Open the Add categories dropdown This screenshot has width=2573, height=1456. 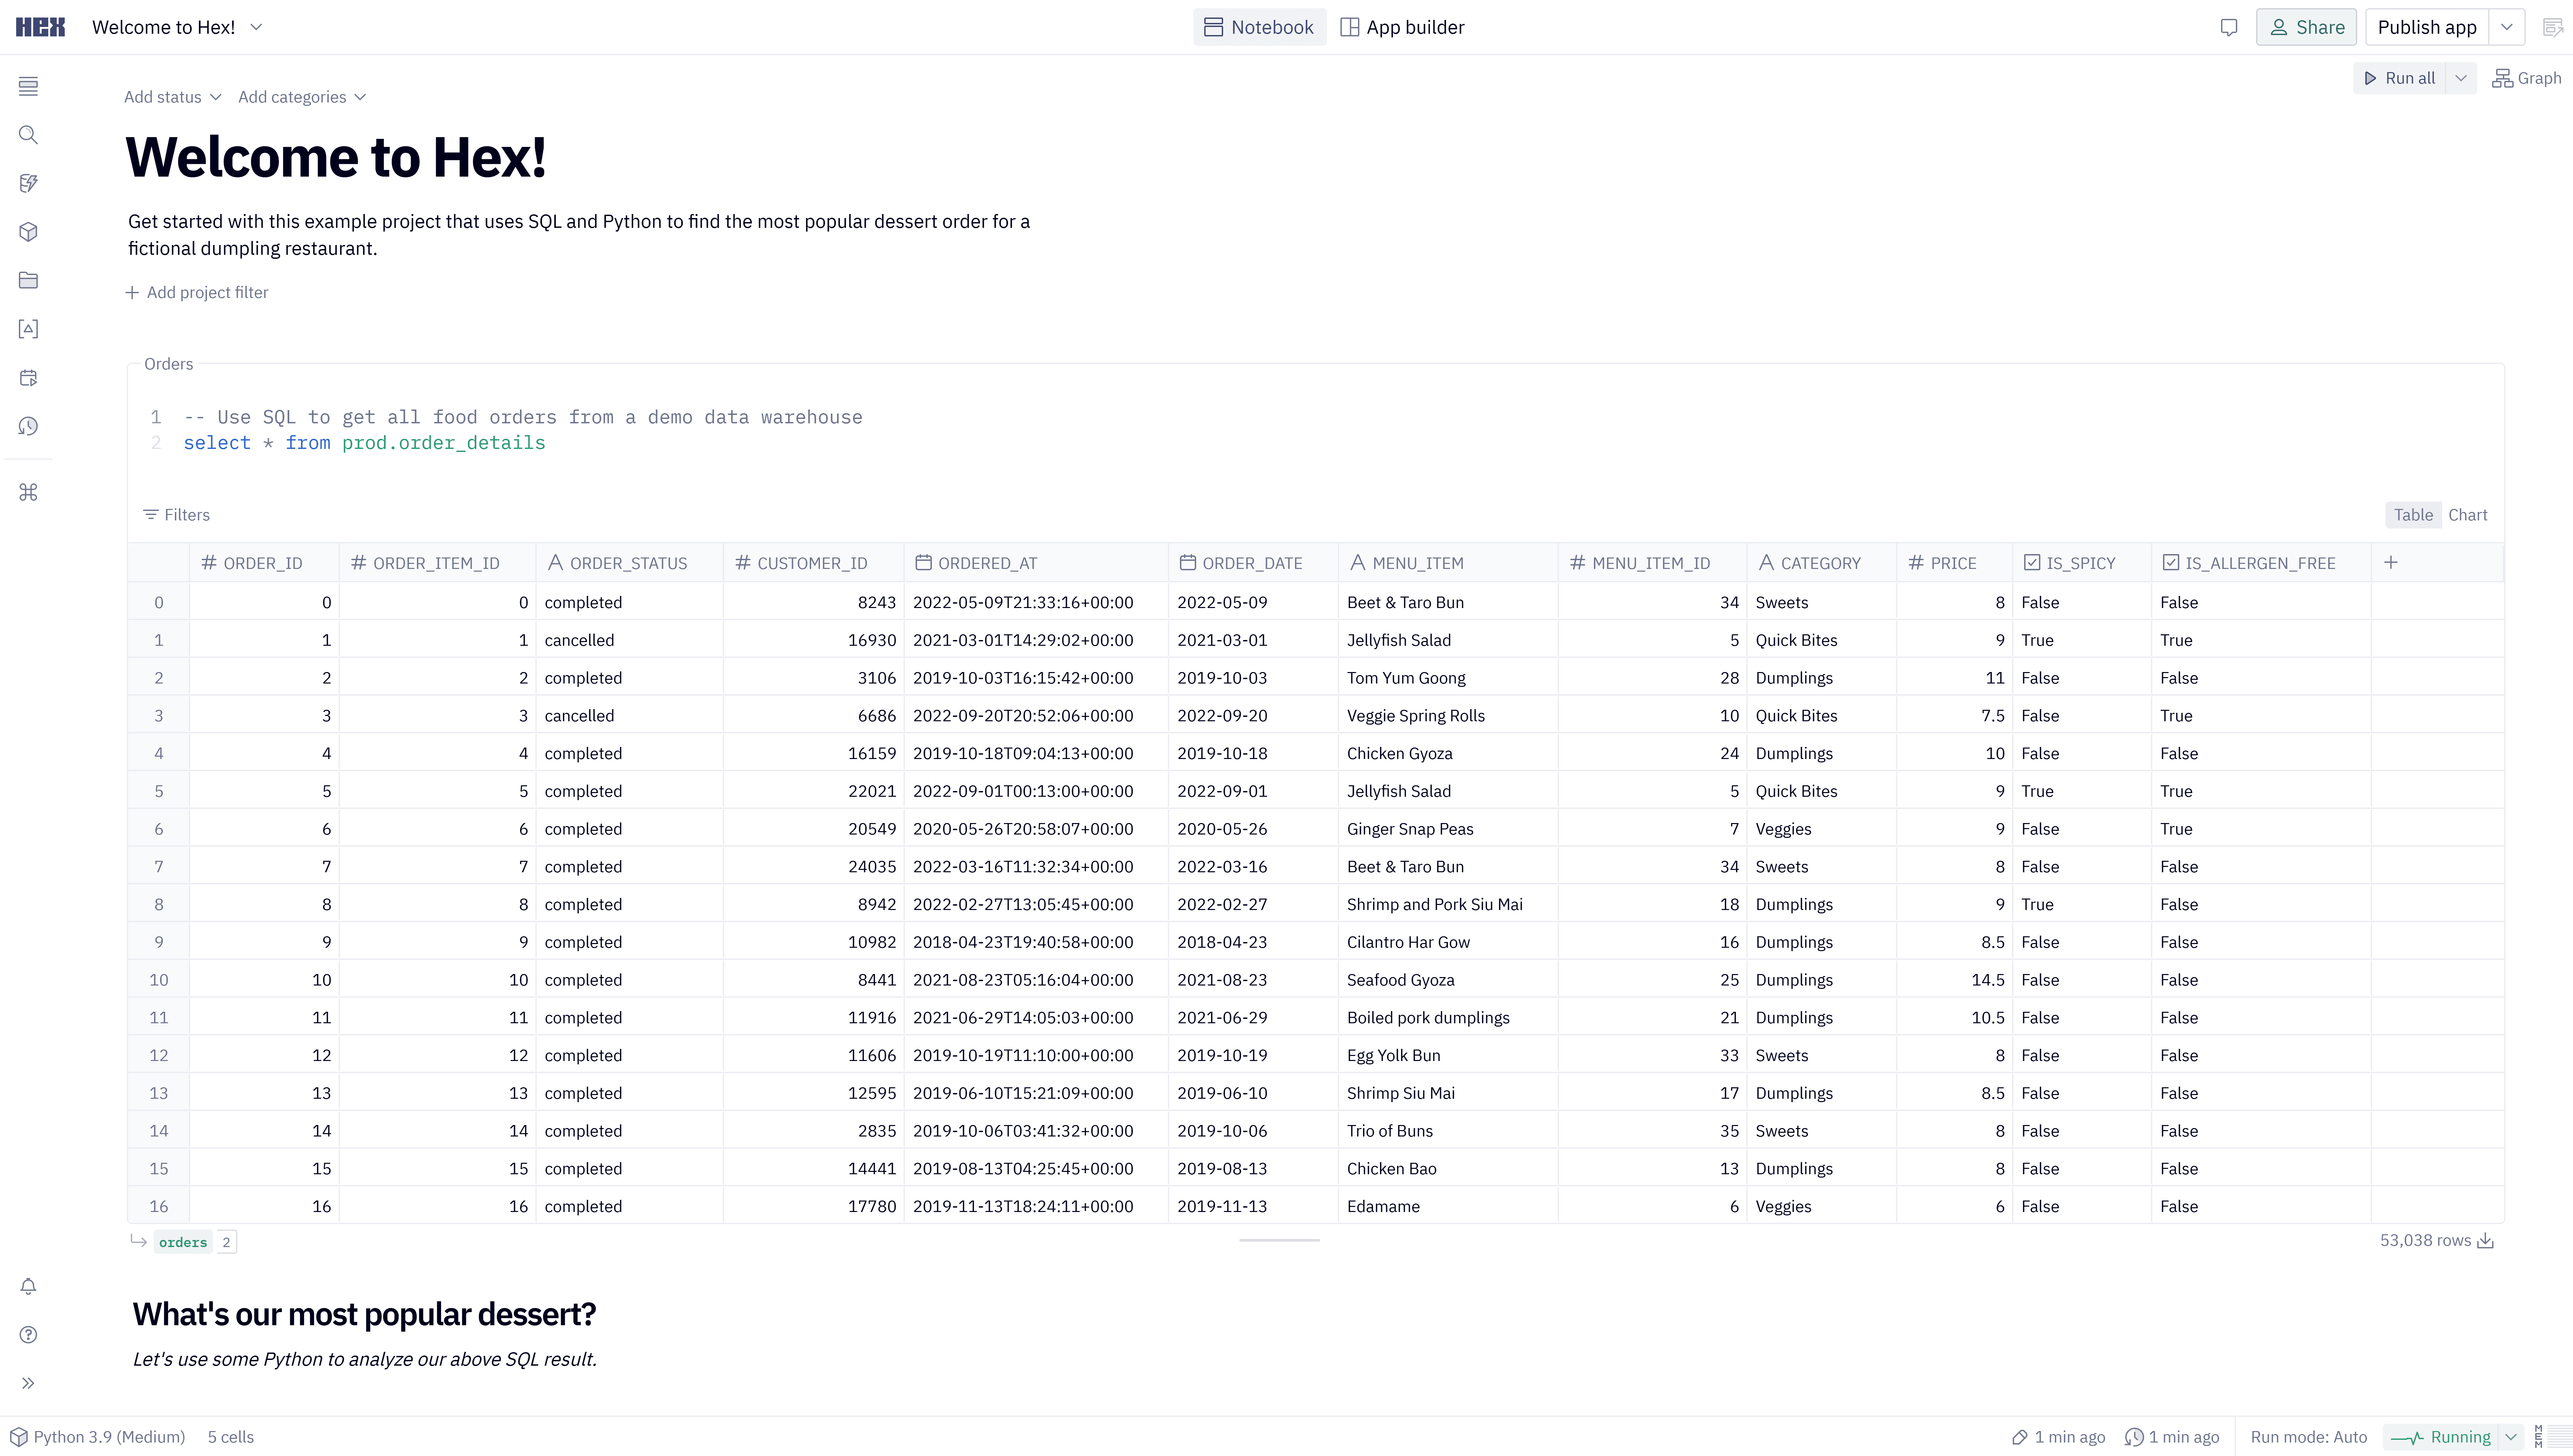click(302, 97)
